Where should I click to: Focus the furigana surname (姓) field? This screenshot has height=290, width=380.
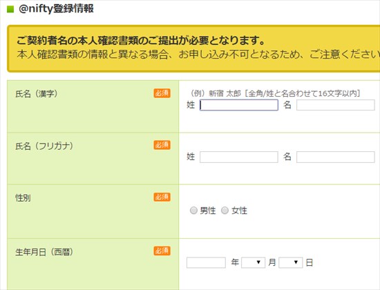(x=239, y=157)
